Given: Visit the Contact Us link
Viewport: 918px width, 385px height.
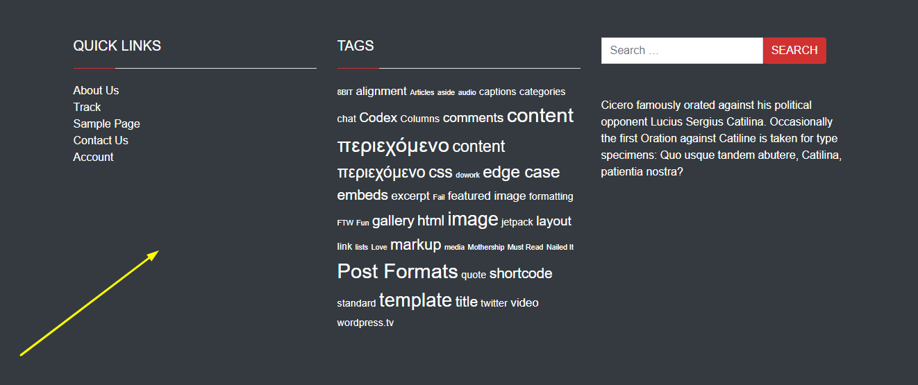Looking at the screenshot, I should (101, 140).
